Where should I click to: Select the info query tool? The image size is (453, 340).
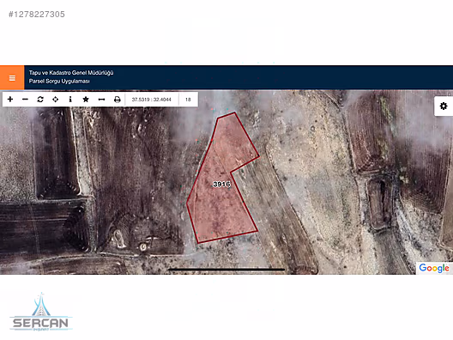70,100
